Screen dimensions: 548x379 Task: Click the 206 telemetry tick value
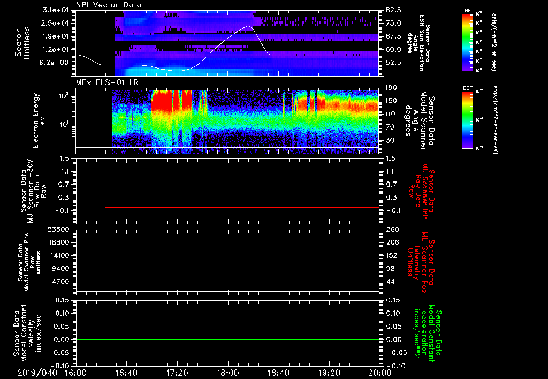pyautogui.click(x=392, y=242)
